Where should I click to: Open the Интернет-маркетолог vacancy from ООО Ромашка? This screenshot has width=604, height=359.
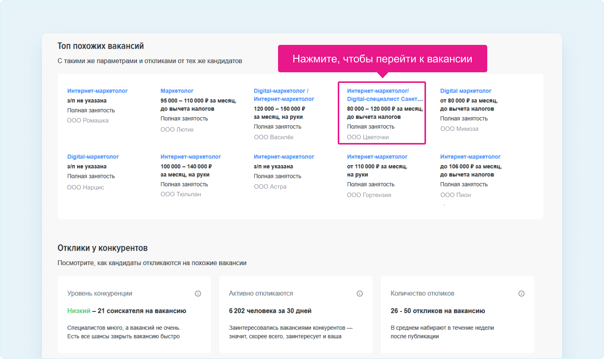[97, 91]
